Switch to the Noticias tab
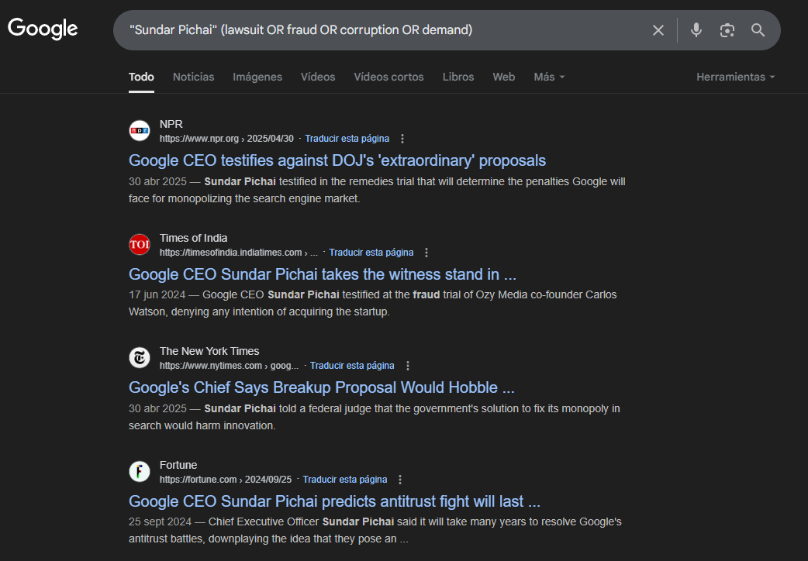The image size is (808, 561). 193,77
